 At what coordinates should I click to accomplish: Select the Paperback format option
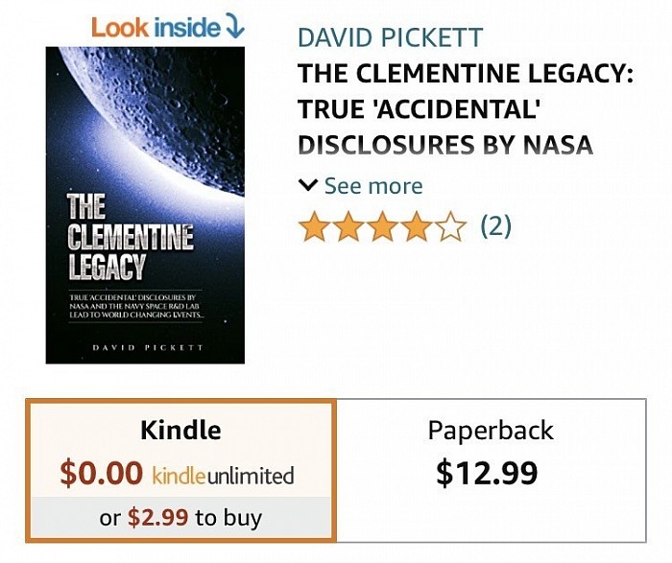point(492,471)
